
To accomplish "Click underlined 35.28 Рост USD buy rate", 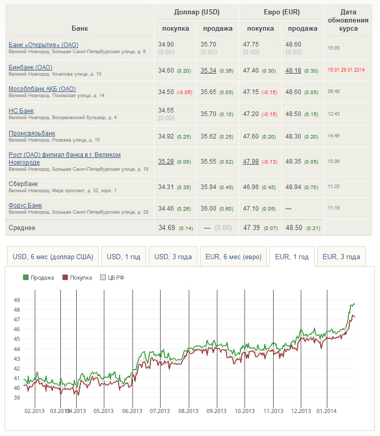I will click(166, 162).
